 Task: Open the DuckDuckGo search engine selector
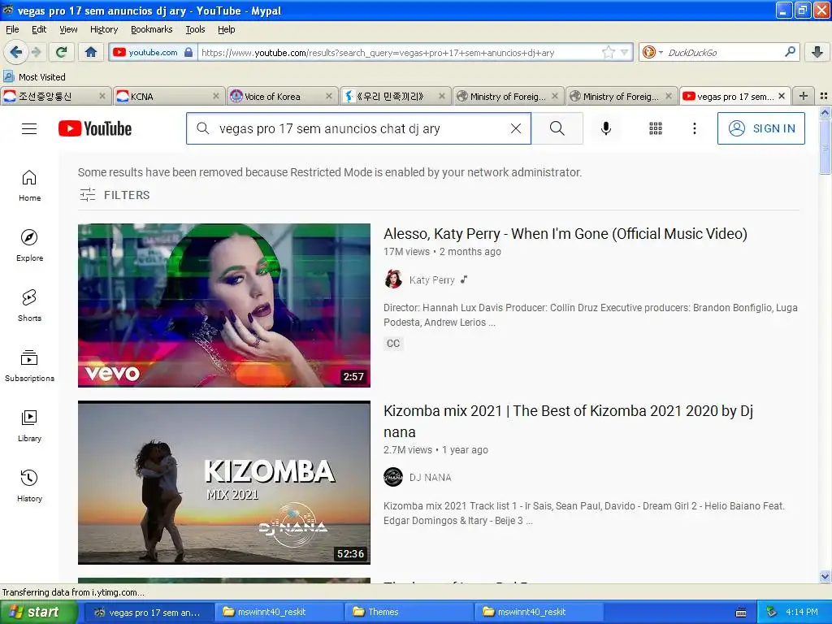coord(652,52)
